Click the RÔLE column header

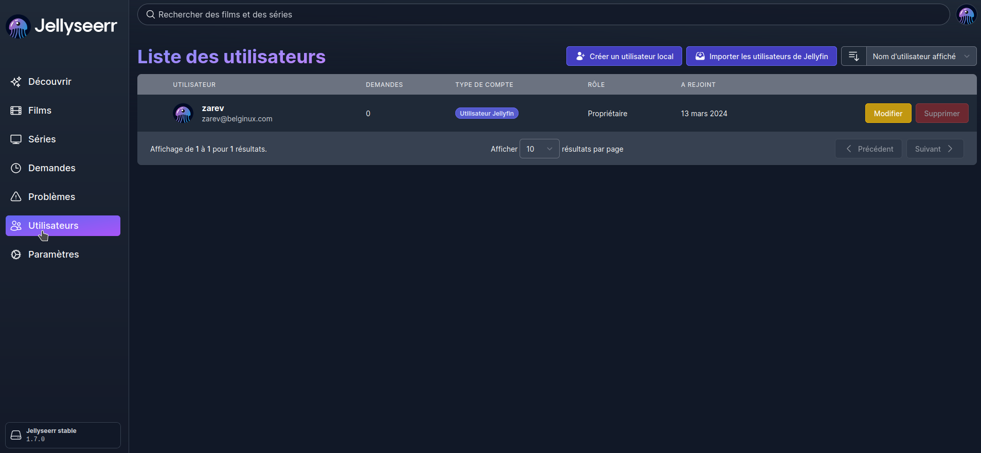596,84
